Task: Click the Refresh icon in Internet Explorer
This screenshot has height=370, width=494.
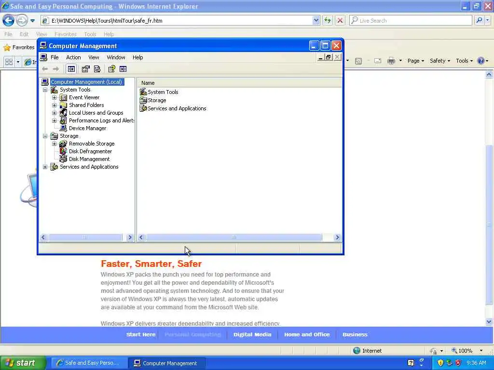Action: coord(328,20)
